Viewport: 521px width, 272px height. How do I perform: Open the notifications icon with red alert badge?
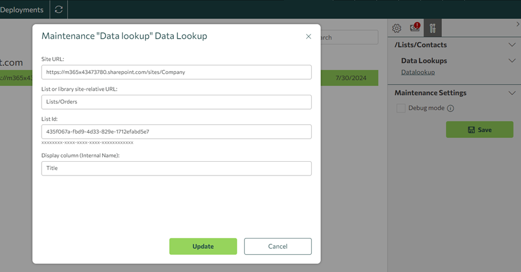pyautogui.click(x=415, y=27)
